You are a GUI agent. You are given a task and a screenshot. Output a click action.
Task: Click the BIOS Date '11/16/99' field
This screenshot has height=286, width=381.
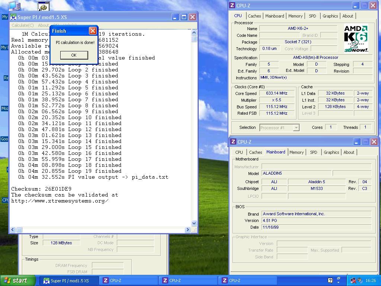click(316, 227)
